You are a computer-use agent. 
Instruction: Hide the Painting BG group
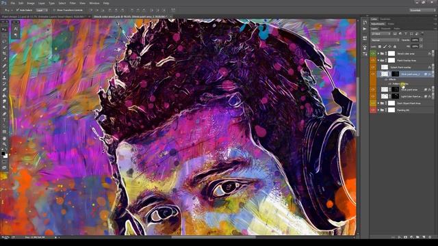[373, 110]
